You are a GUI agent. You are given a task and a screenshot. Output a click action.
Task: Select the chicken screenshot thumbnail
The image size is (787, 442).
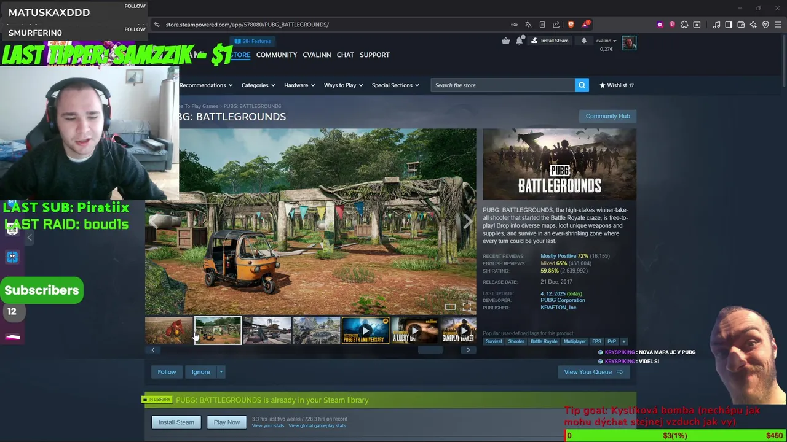tap(169, 330)
